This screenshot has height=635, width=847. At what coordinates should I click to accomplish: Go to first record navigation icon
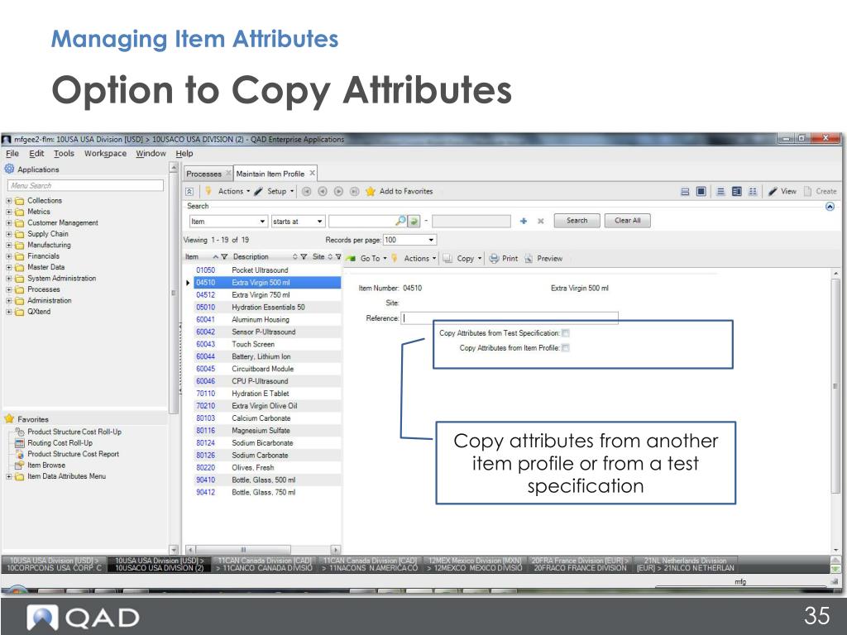[306, 191]
